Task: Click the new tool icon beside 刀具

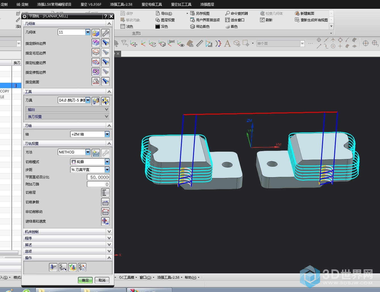Action: [96, 101]
